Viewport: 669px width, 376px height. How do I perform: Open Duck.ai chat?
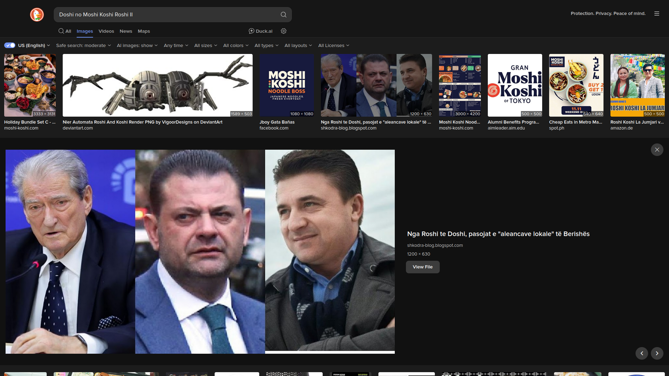[x=261, y=31]
